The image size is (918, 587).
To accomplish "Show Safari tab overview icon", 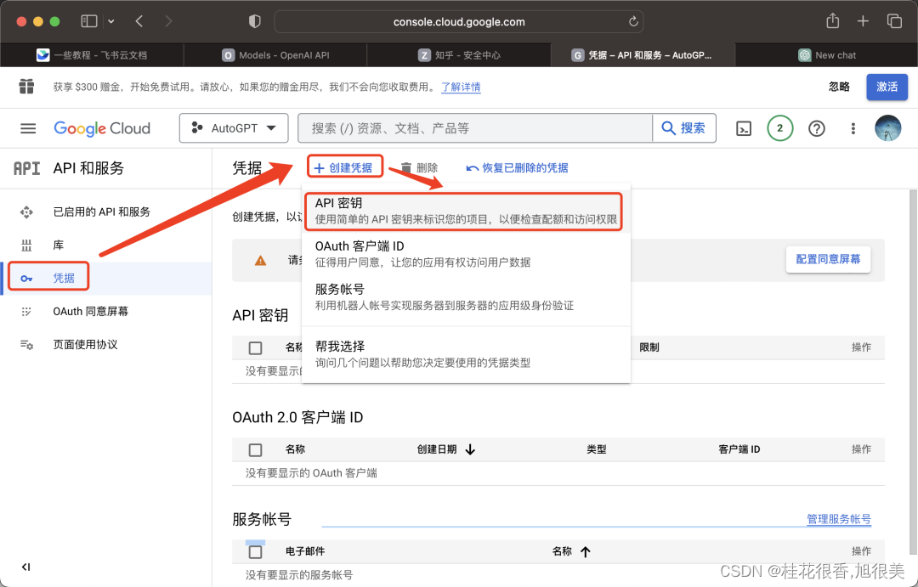I will click(x=894, y=21).
